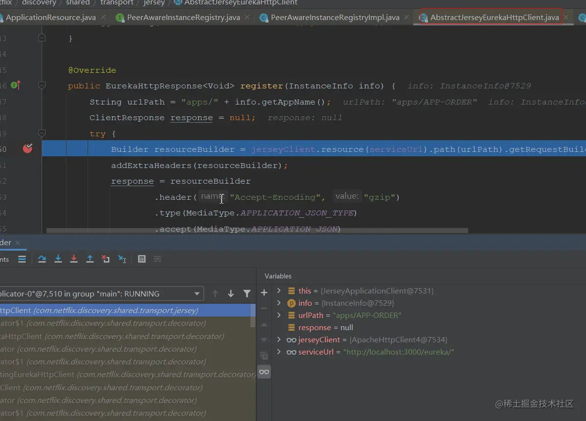Click the override gutter icon beside register

(x=15, y=85)
